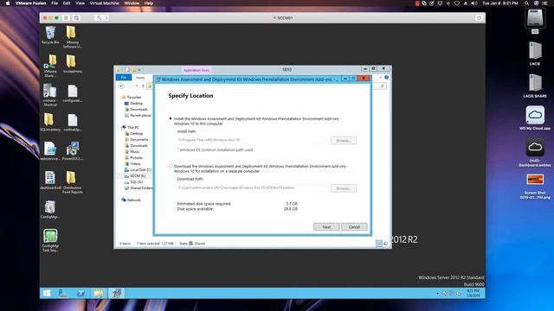Screen dimensions: 554x311
Task: Select Documents under This PC
Action: coord(136,140)
